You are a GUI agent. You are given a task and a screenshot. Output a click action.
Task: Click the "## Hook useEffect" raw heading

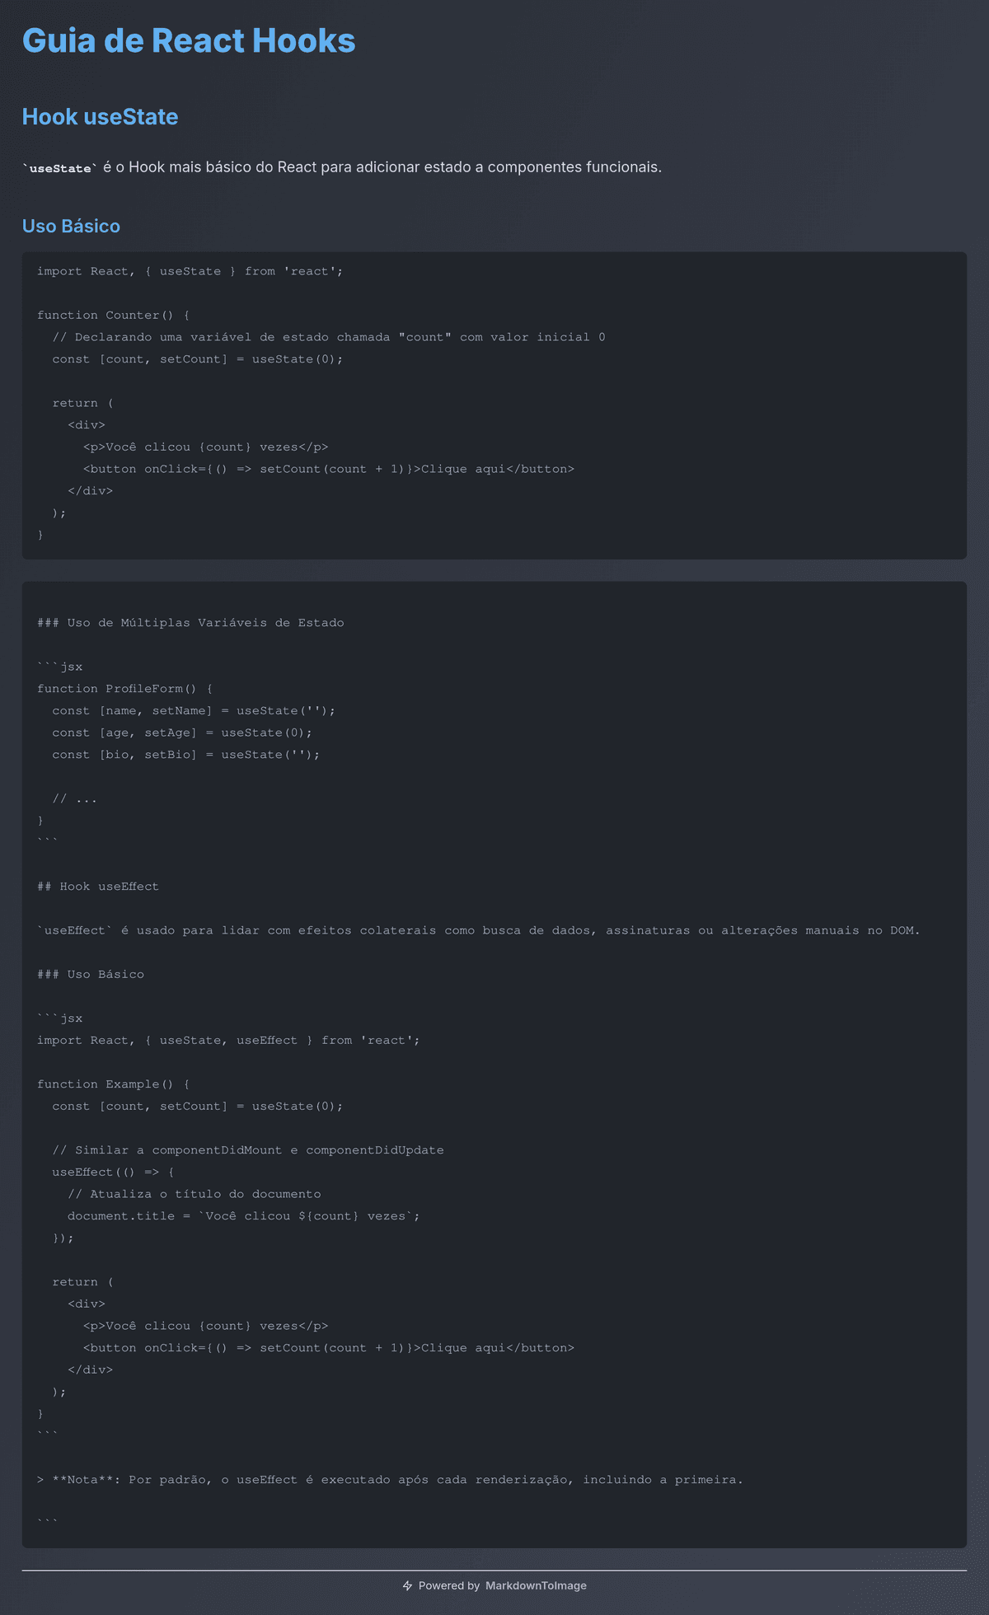point(98,887)
